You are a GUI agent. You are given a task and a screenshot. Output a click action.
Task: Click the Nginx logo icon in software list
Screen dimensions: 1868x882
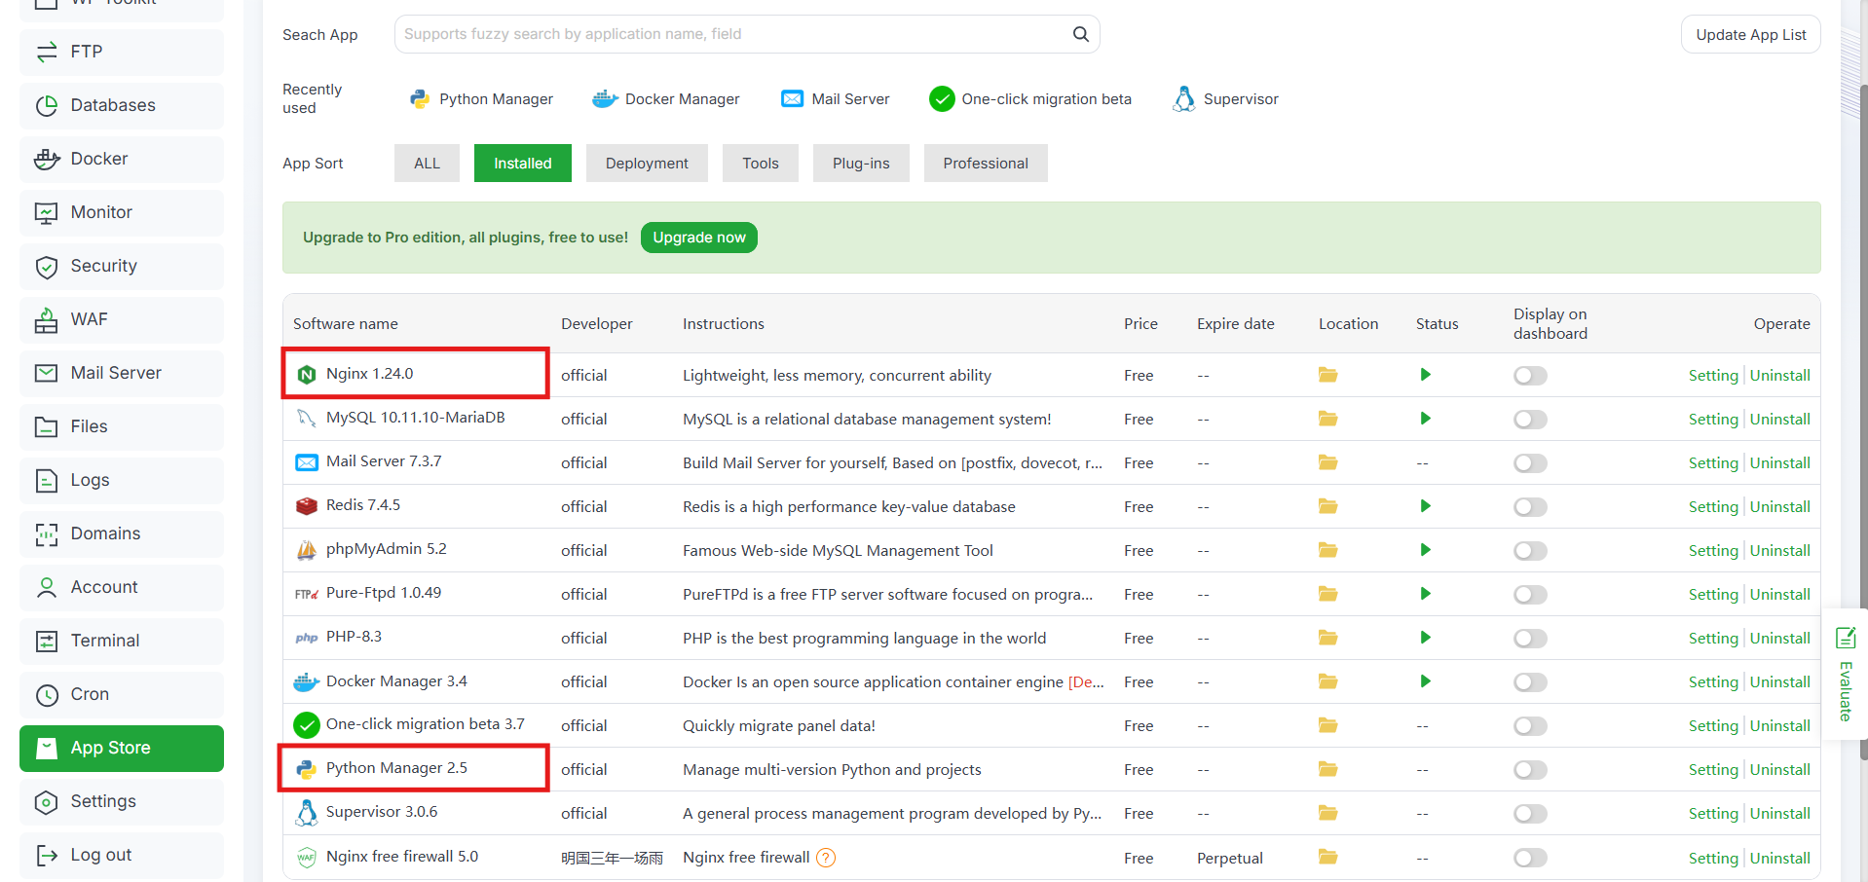click(x=306, y=375)
